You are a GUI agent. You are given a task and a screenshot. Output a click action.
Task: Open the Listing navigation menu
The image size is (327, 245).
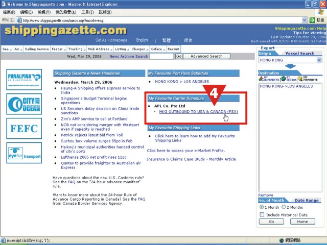tap(122, 49)
